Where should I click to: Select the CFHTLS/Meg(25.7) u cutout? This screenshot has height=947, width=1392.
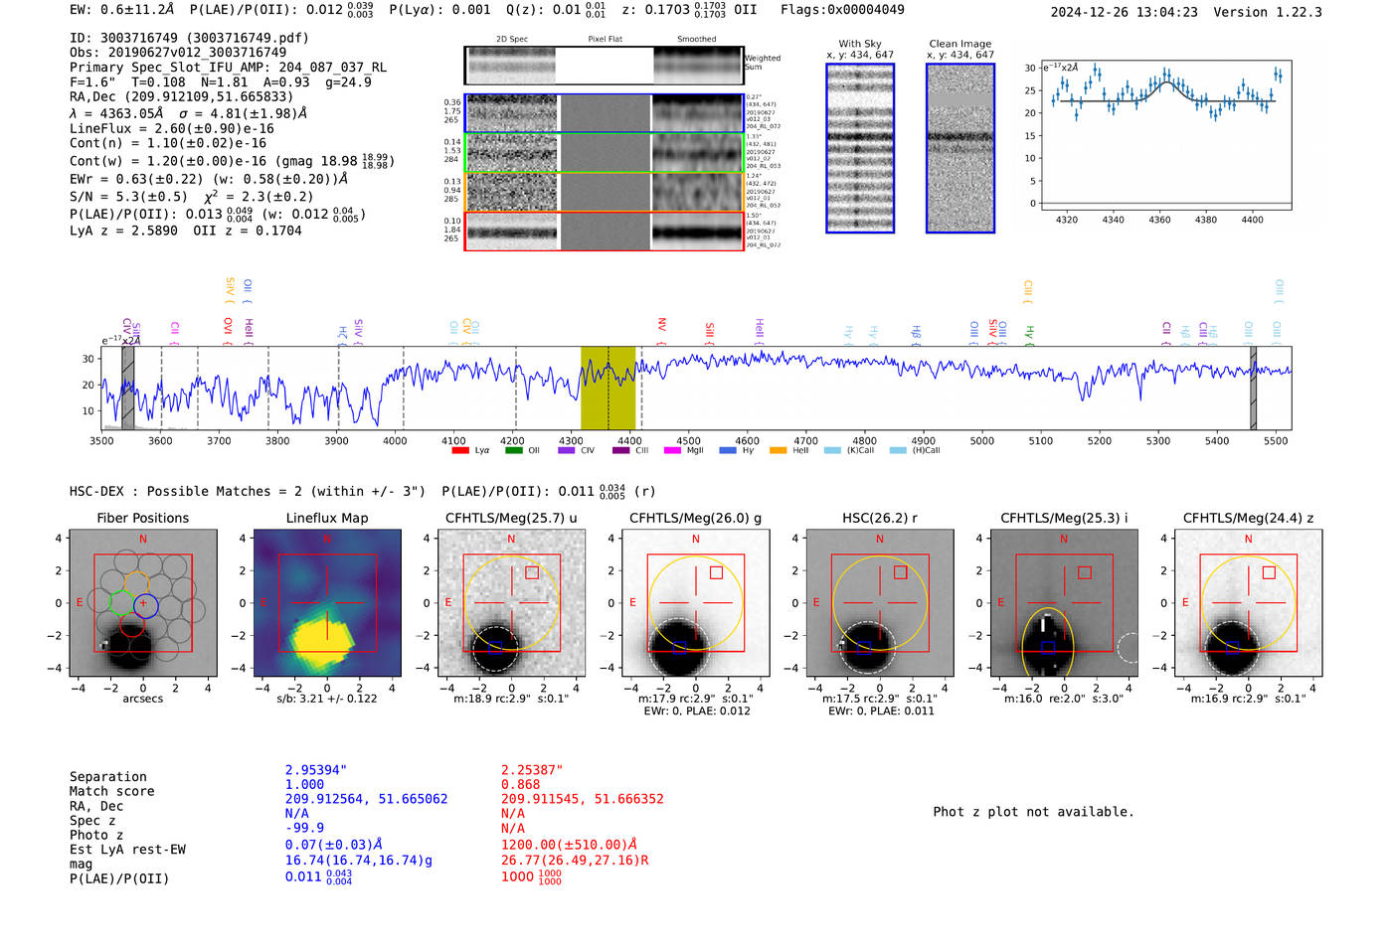(x=511, y=603)
